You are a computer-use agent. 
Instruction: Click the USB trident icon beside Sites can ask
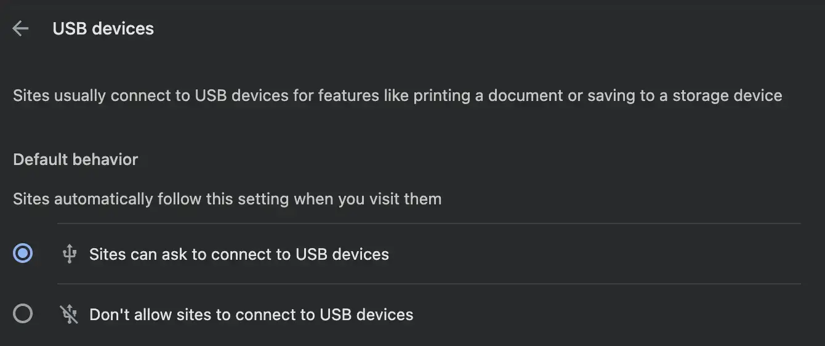tap(70, 254)
